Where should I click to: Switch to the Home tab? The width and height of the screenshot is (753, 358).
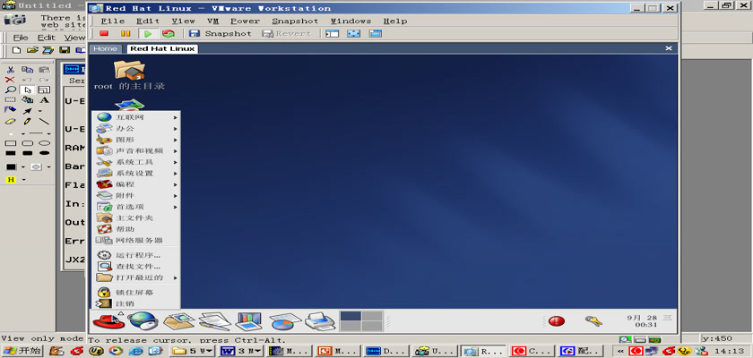click(105, 48)
